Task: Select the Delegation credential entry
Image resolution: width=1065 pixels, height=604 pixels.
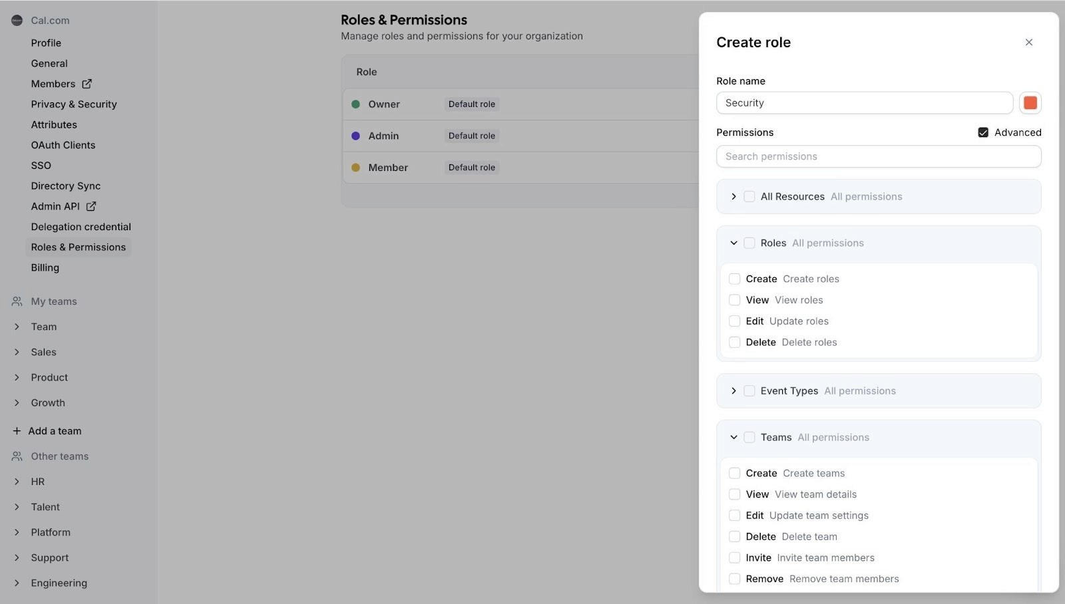Action: click(81, 226)
